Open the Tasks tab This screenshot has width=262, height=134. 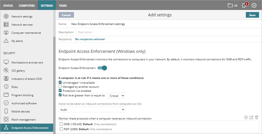(63, 5)
